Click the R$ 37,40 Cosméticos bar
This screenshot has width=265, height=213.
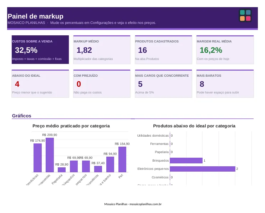click(x=98, y=169)
